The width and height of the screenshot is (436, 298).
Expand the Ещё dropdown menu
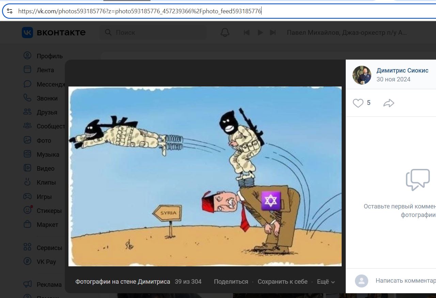tap(326, 282)
